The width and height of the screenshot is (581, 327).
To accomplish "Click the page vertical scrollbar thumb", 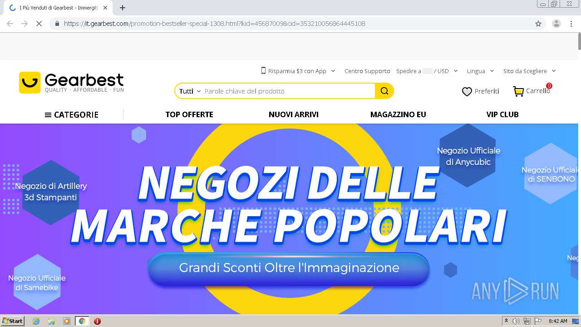I will 579,42.
